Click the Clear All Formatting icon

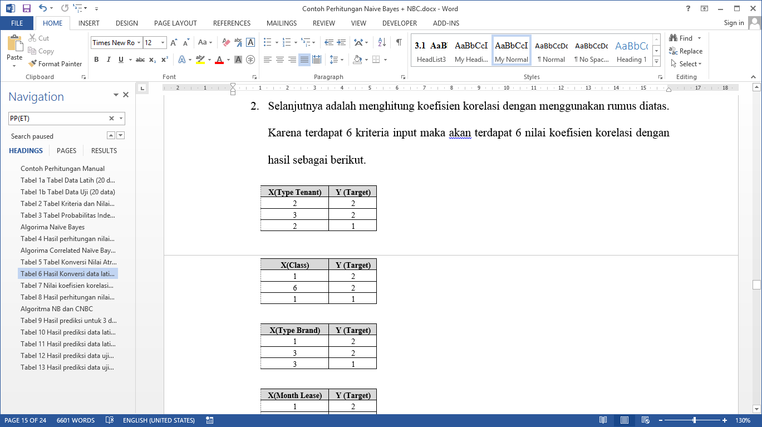click(x=226, y=42)
